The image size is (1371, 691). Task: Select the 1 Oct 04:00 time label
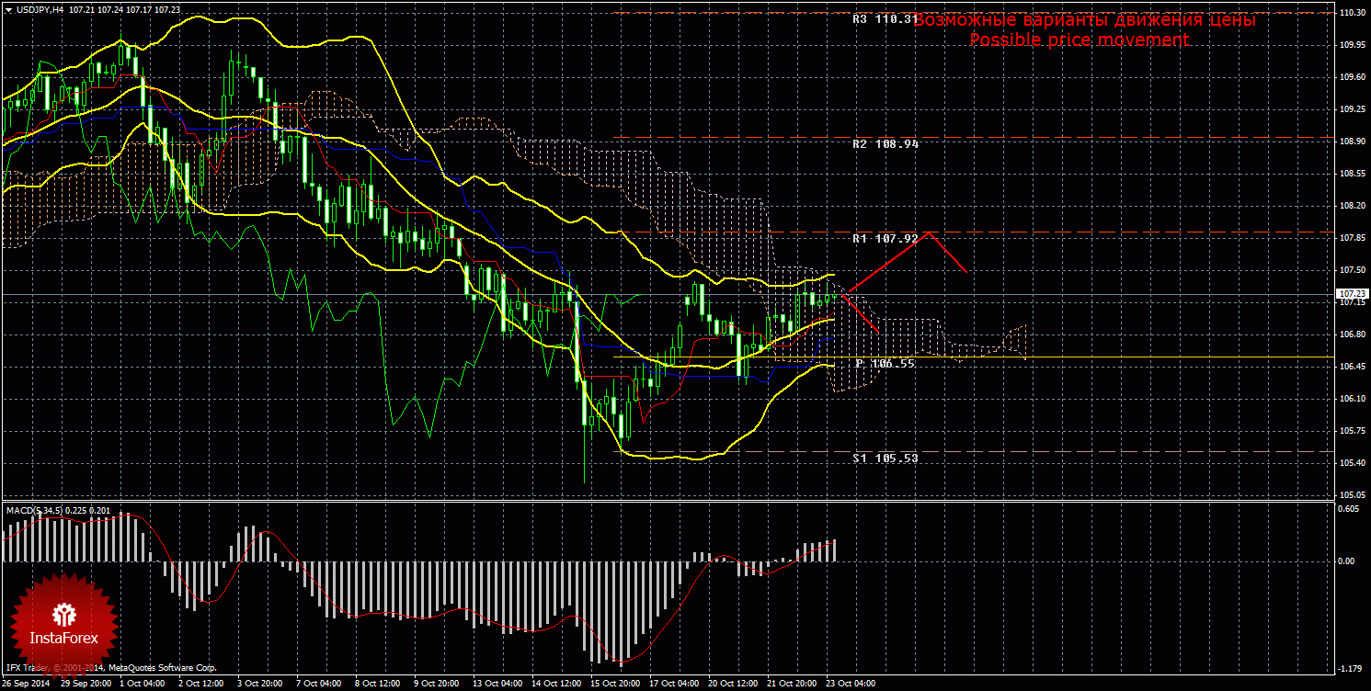(x=142, y=684)
